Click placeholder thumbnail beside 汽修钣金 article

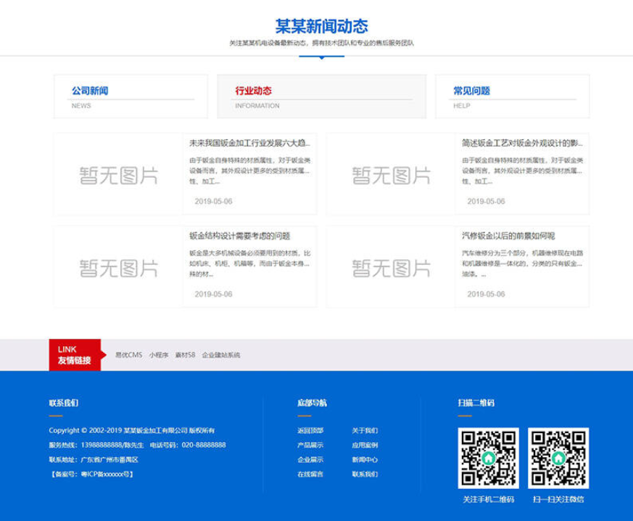392,267
